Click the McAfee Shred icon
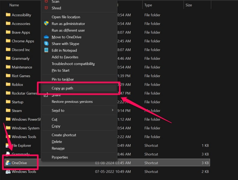 46,8
